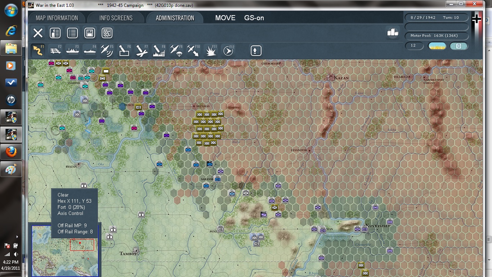Click the Ryazan city on the map

pos(78,166)
